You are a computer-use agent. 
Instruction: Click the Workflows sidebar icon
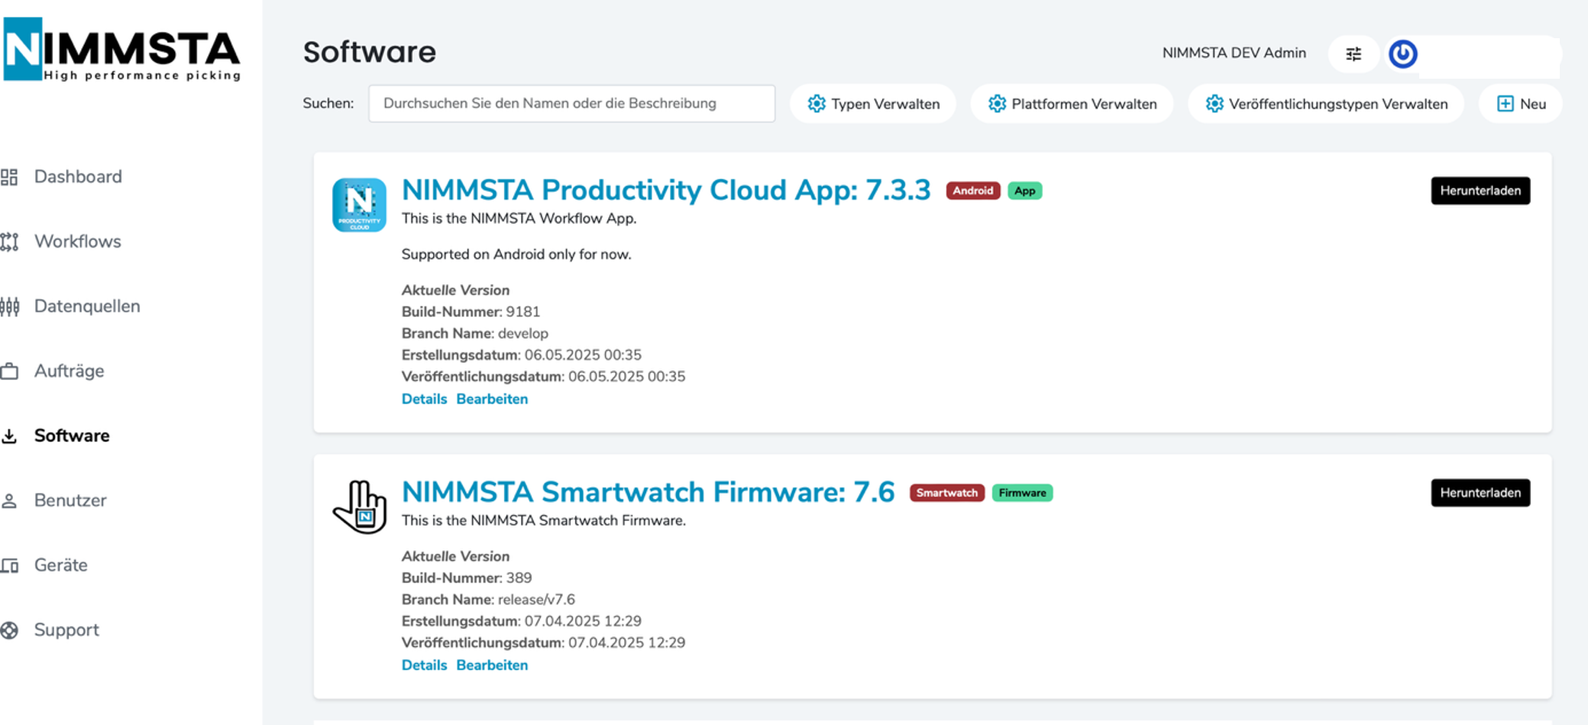point(9,242)
